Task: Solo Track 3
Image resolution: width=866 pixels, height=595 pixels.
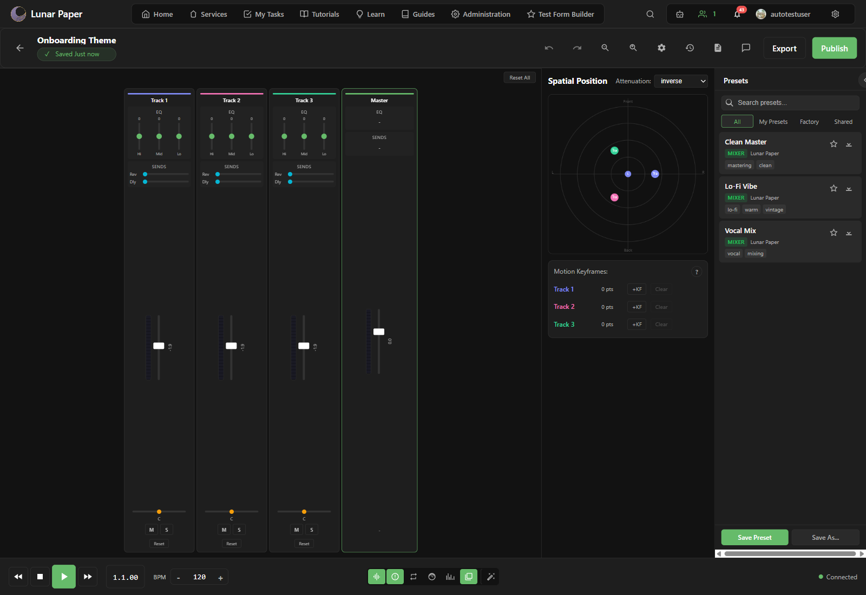Action: pos(312,530)
